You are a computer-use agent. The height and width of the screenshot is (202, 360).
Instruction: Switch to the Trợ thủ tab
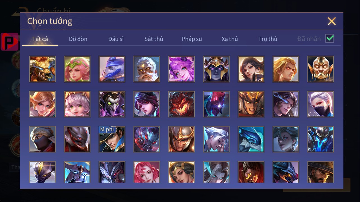(x=268, y=39)
